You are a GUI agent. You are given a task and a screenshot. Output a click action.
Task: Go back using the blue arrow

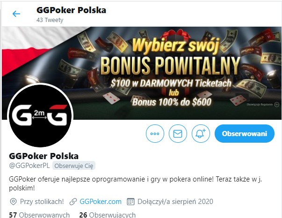click(x=16, y=14)
